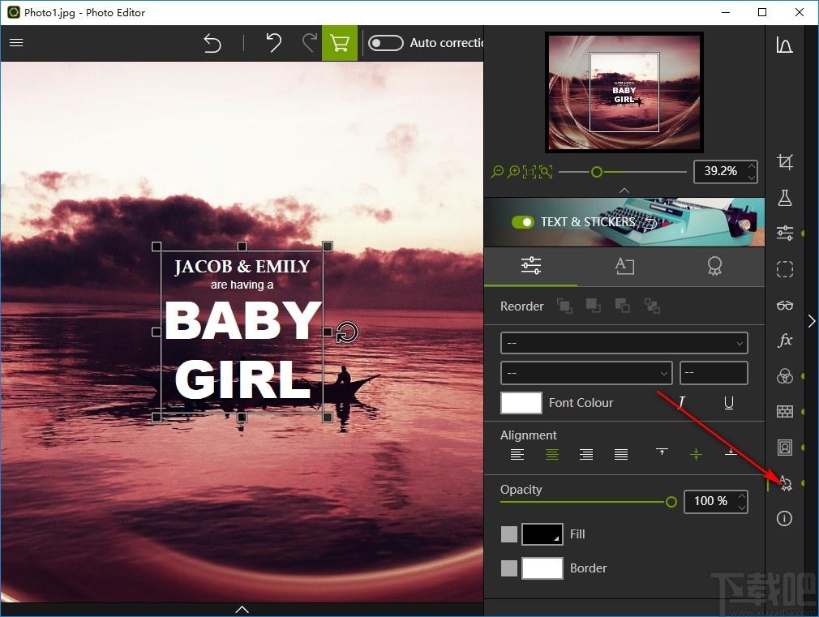Viewport: 819px width, 617px height.
Task: Decrease opacity with stepper down arrow
Action: [x=742, y=508]
